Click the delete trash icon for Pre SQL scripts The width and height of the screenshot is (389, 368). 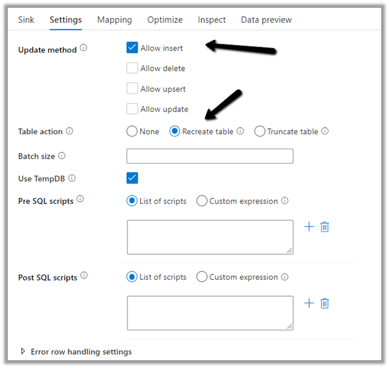(324, 227)
